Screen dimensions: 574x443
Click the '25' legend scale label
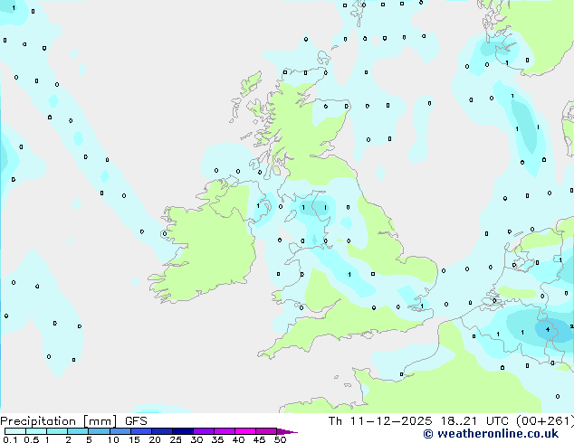[176, 439]
